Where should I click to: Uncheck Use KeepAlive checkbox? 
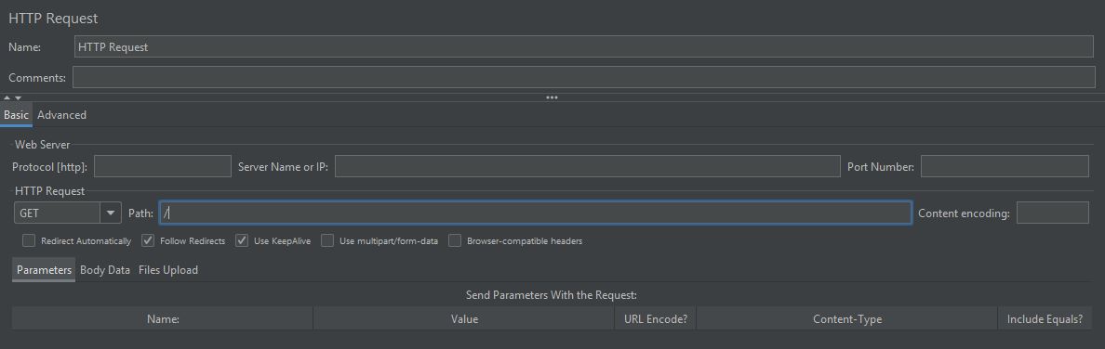coord(242,240)
